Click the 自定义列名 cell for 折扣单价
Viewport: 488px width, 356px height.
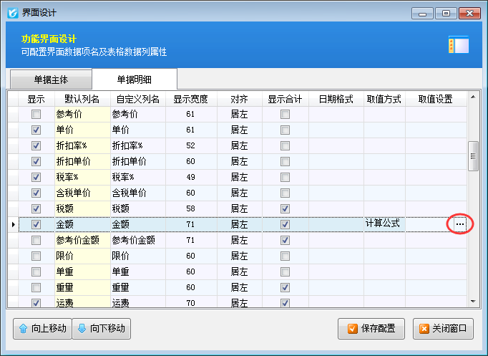[x=139, y=161]
